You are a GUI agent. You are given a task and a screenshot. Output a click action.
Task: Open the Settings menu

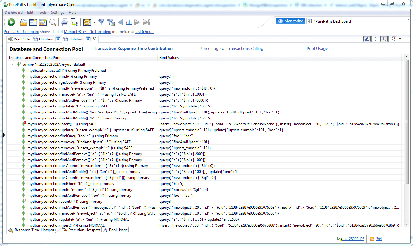pos(58,13)
